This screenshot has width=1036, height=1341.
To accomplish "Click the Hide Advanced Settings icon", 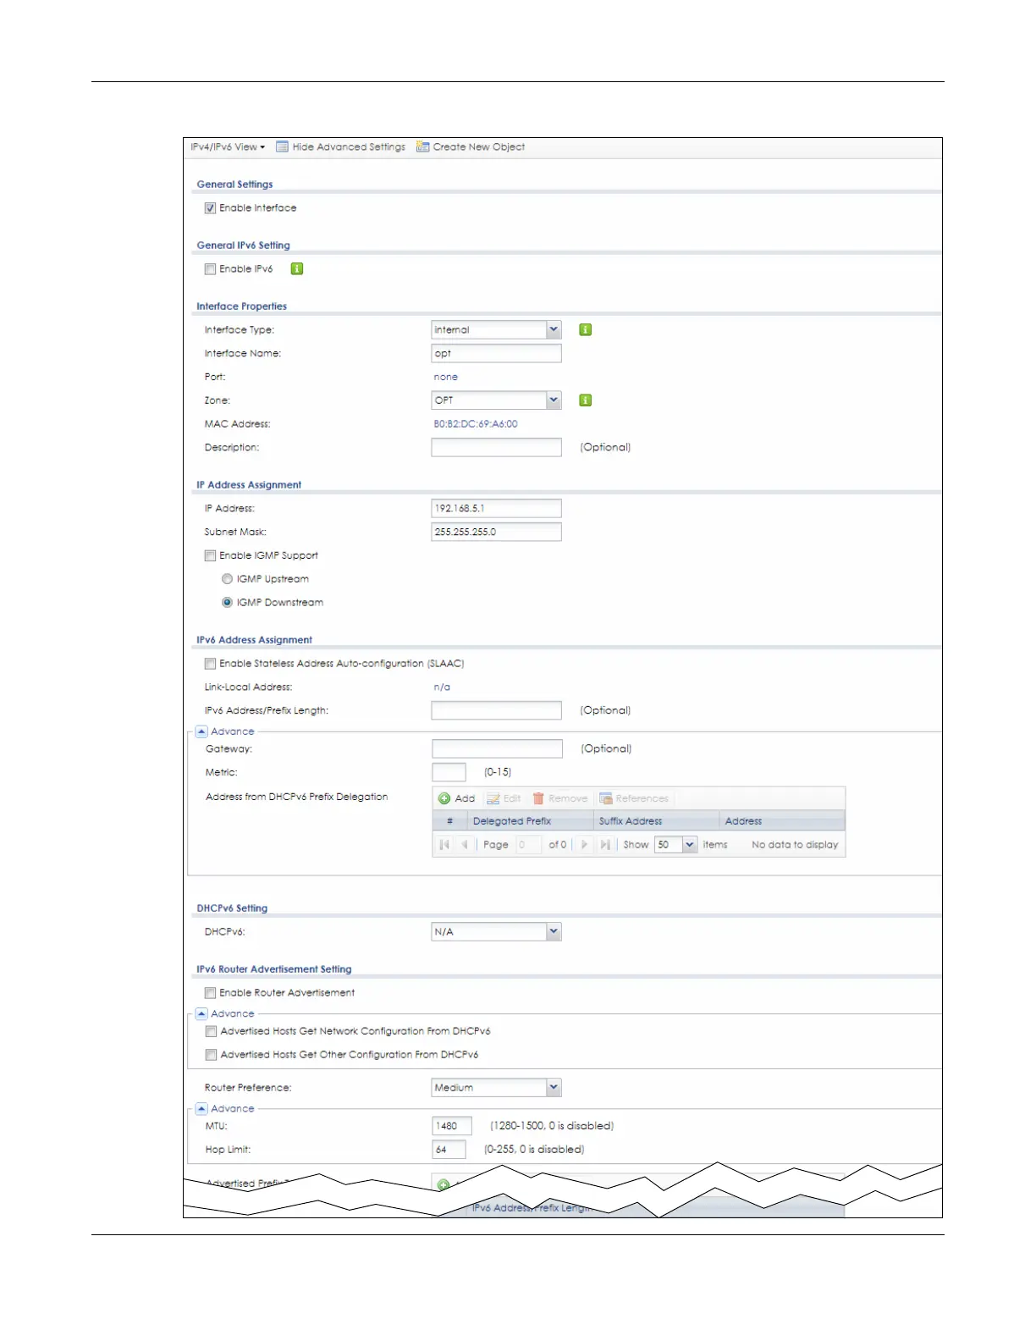I will [x=283, y=147].
